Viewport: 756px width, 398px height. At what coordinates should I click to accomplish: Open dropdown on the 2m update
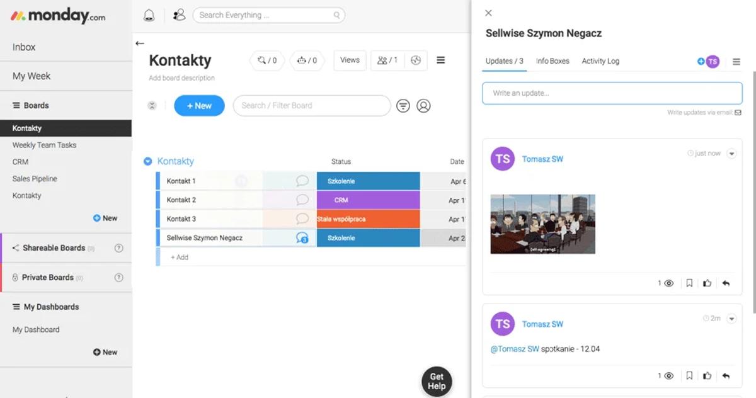tap(731, 319)
